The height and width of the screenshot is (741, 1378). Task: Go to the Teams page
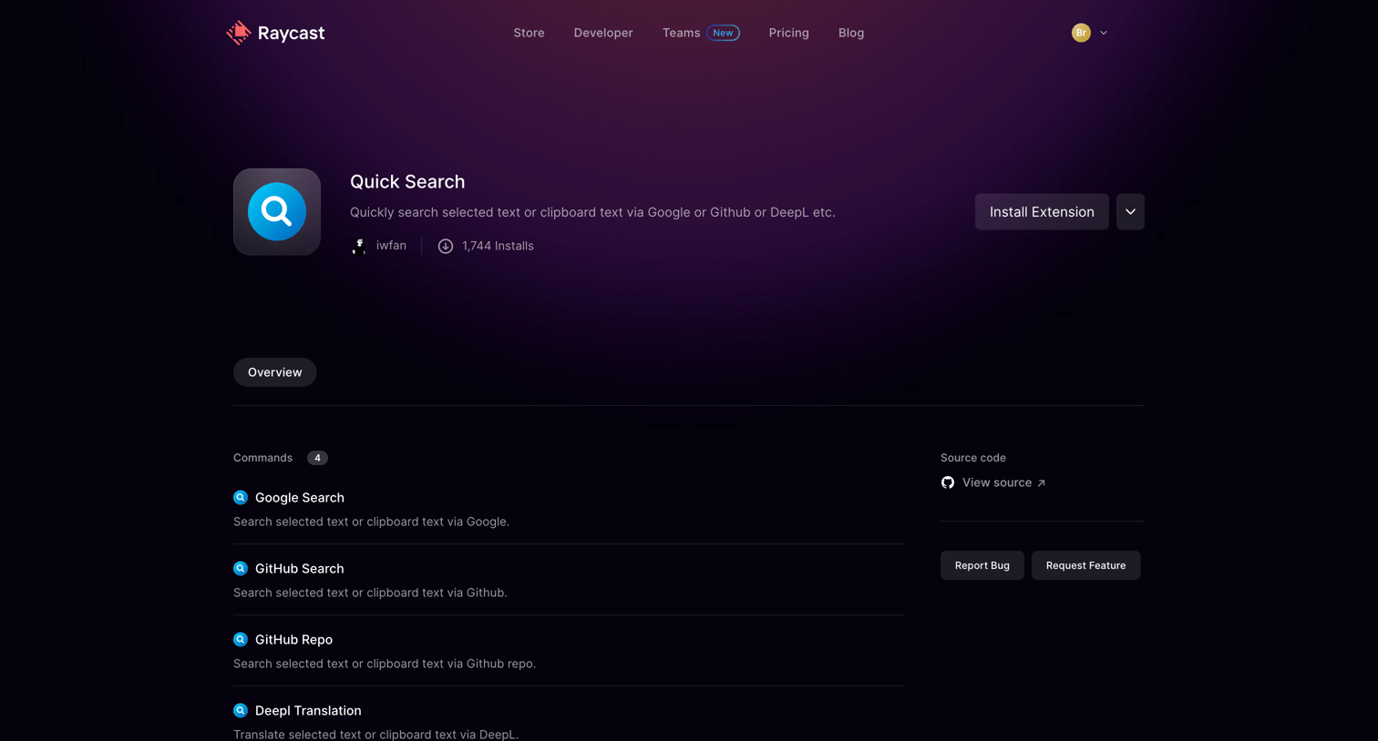[x=681, y=33]
